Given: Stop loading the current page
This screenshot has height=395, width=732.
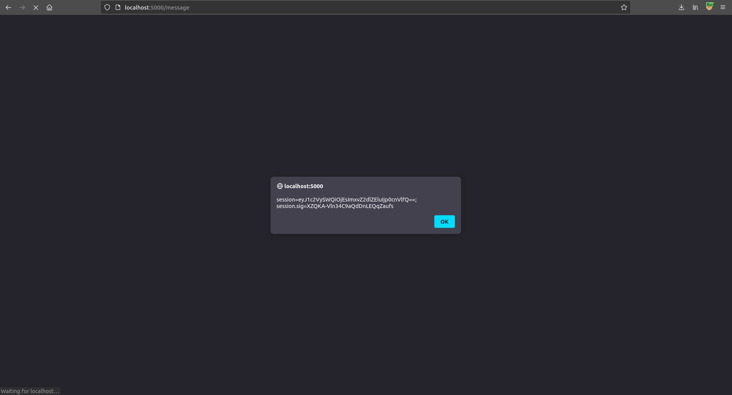Looking at the screenshot, I should tap(36, 8).
